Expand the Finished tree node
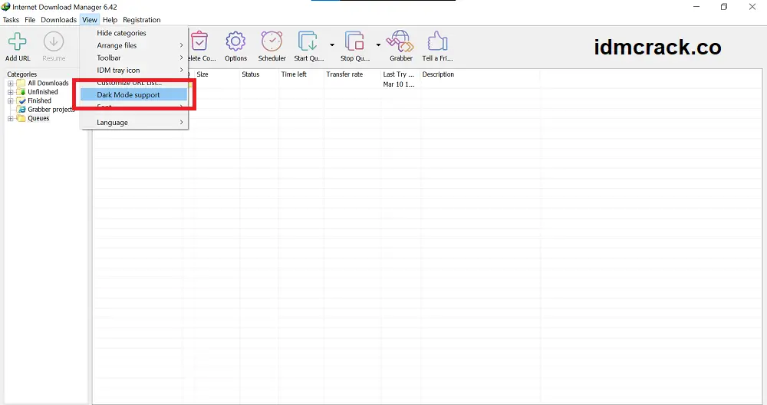This screenshot has height=405, width=767. point(10,100)
